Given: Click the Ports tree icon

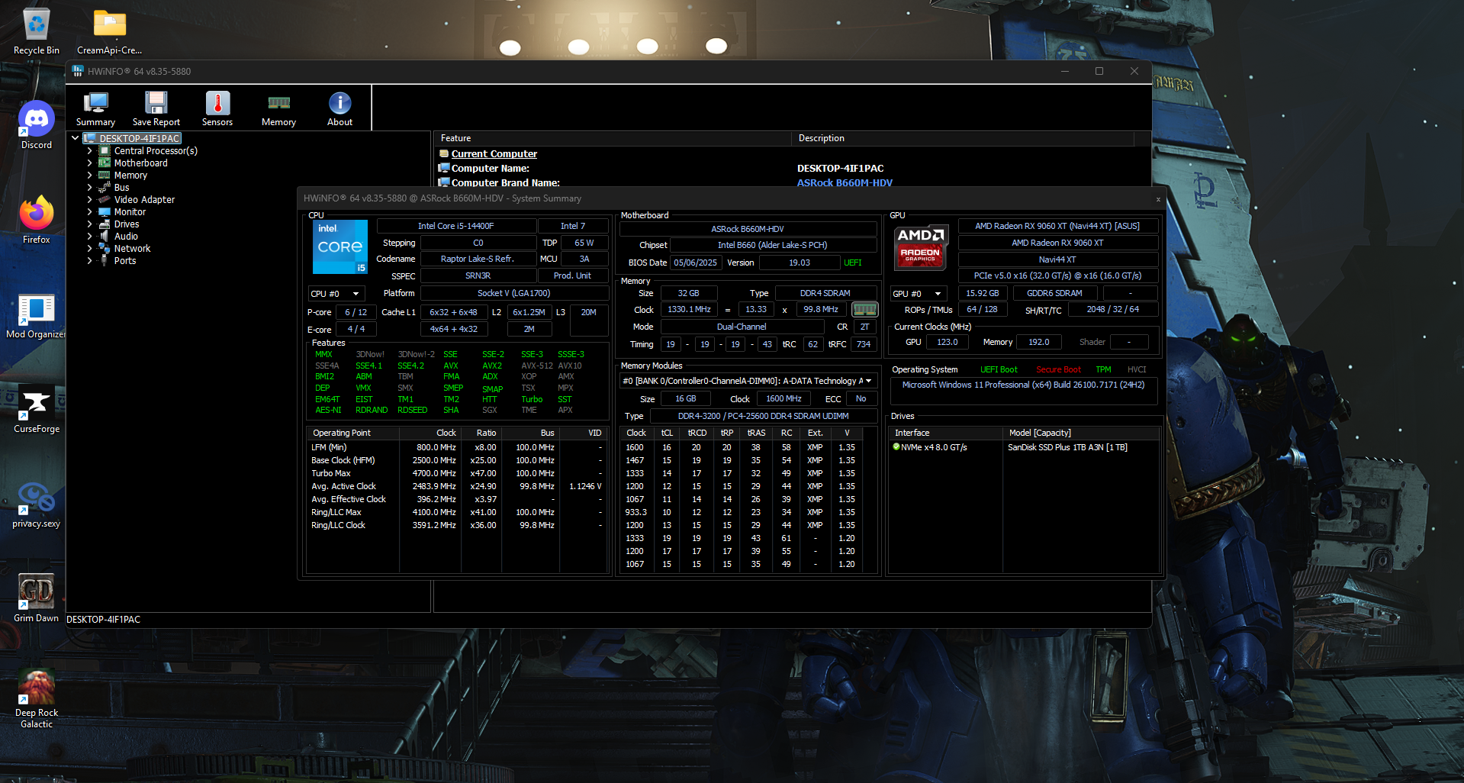Looking at the screenshot, I should [105, 260].
